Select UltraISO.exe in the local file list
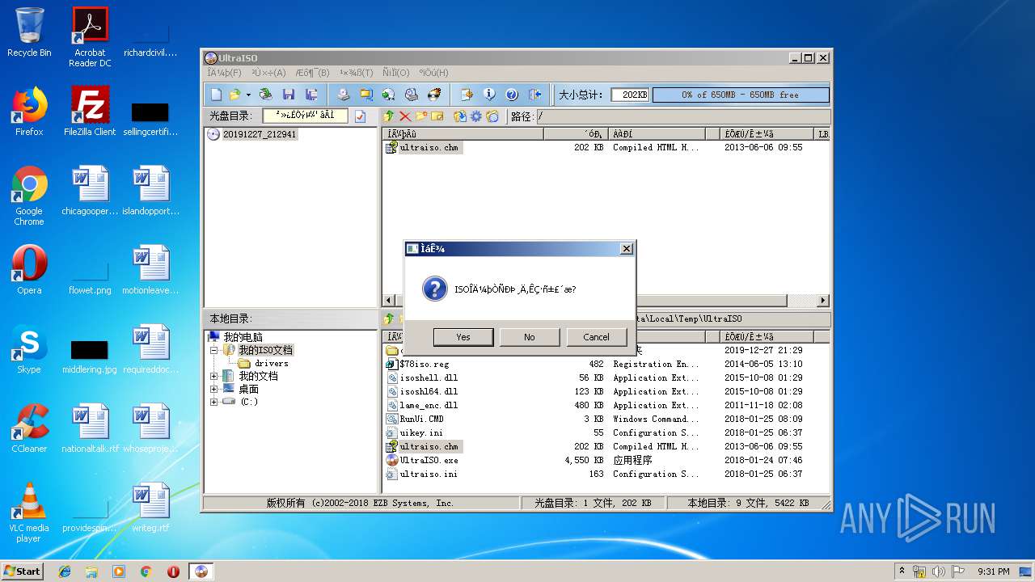The image size is (1035, 582). (429, 460)
